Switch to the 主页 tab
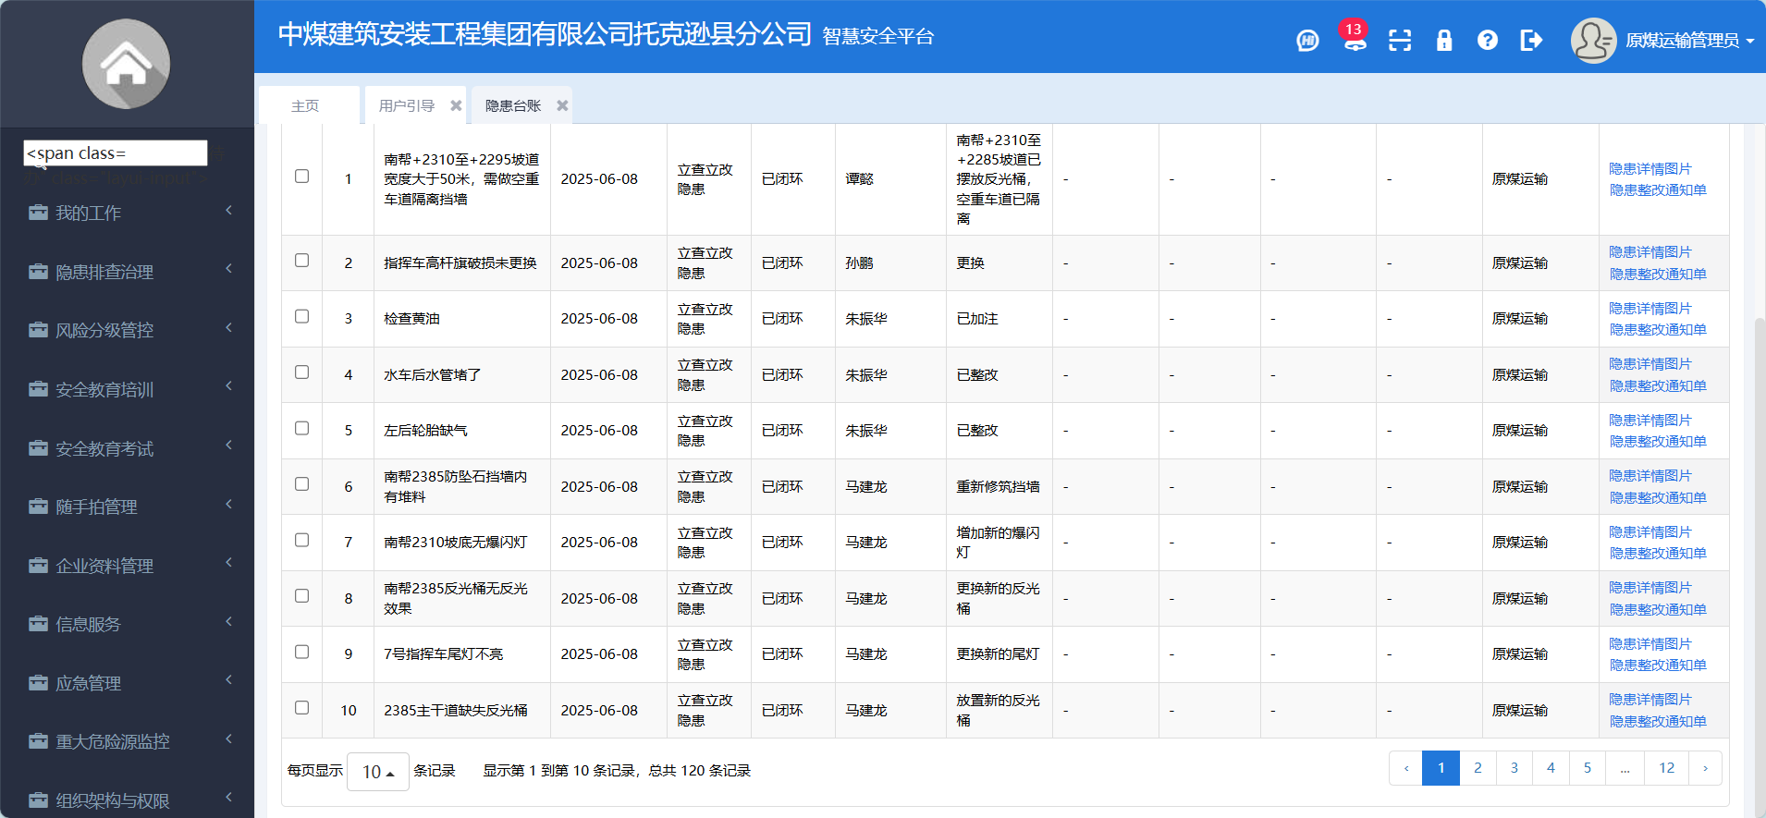 point(305,106)
